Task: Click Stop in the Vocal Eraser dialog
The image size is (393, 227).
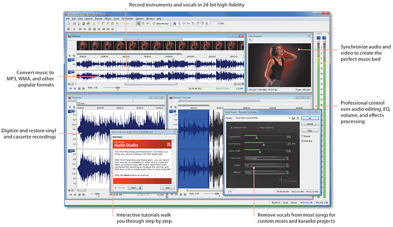Action: [310, 131]
